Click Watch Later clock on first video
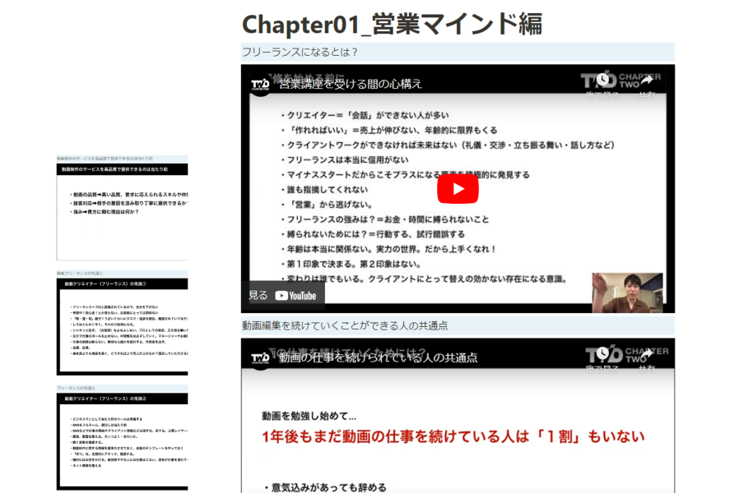The image size is (734, 493). click(x=604, y=80)
